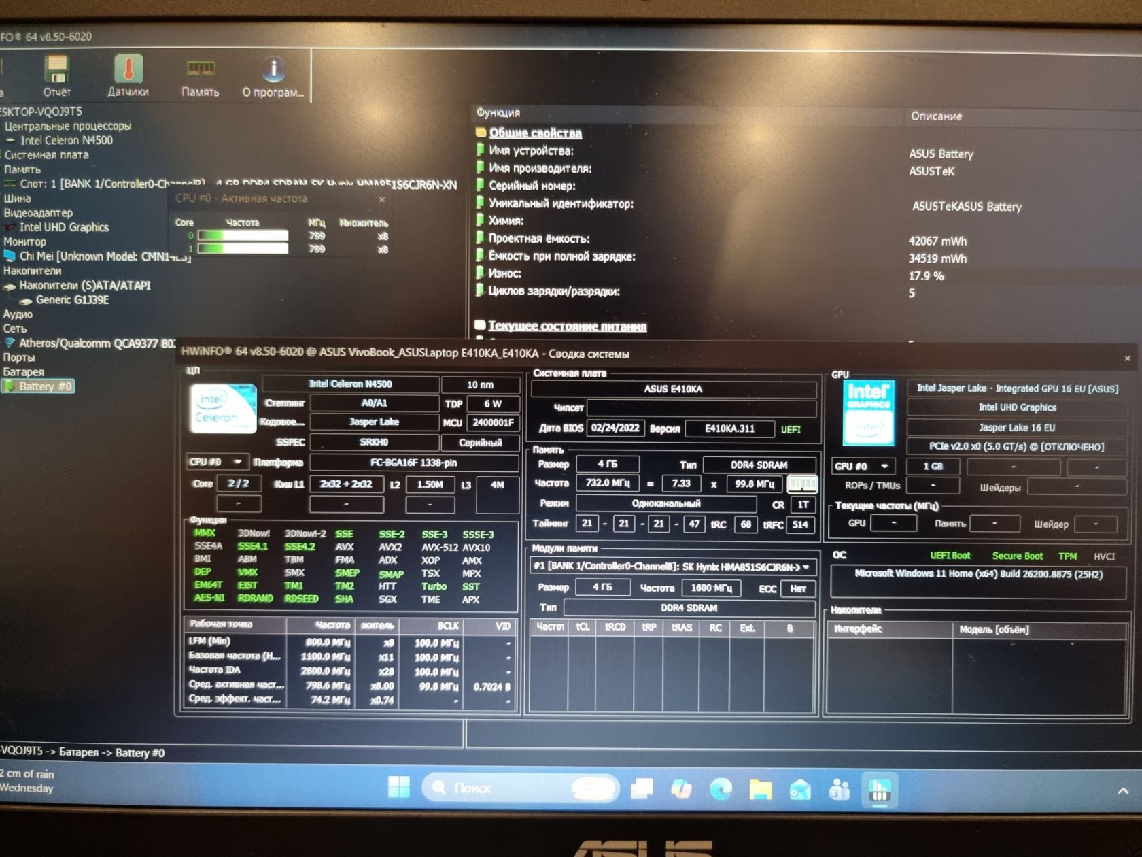Open the О программе info icon
The width and height of the screenshot is (1142, 857).
click(x=273, y=76)
